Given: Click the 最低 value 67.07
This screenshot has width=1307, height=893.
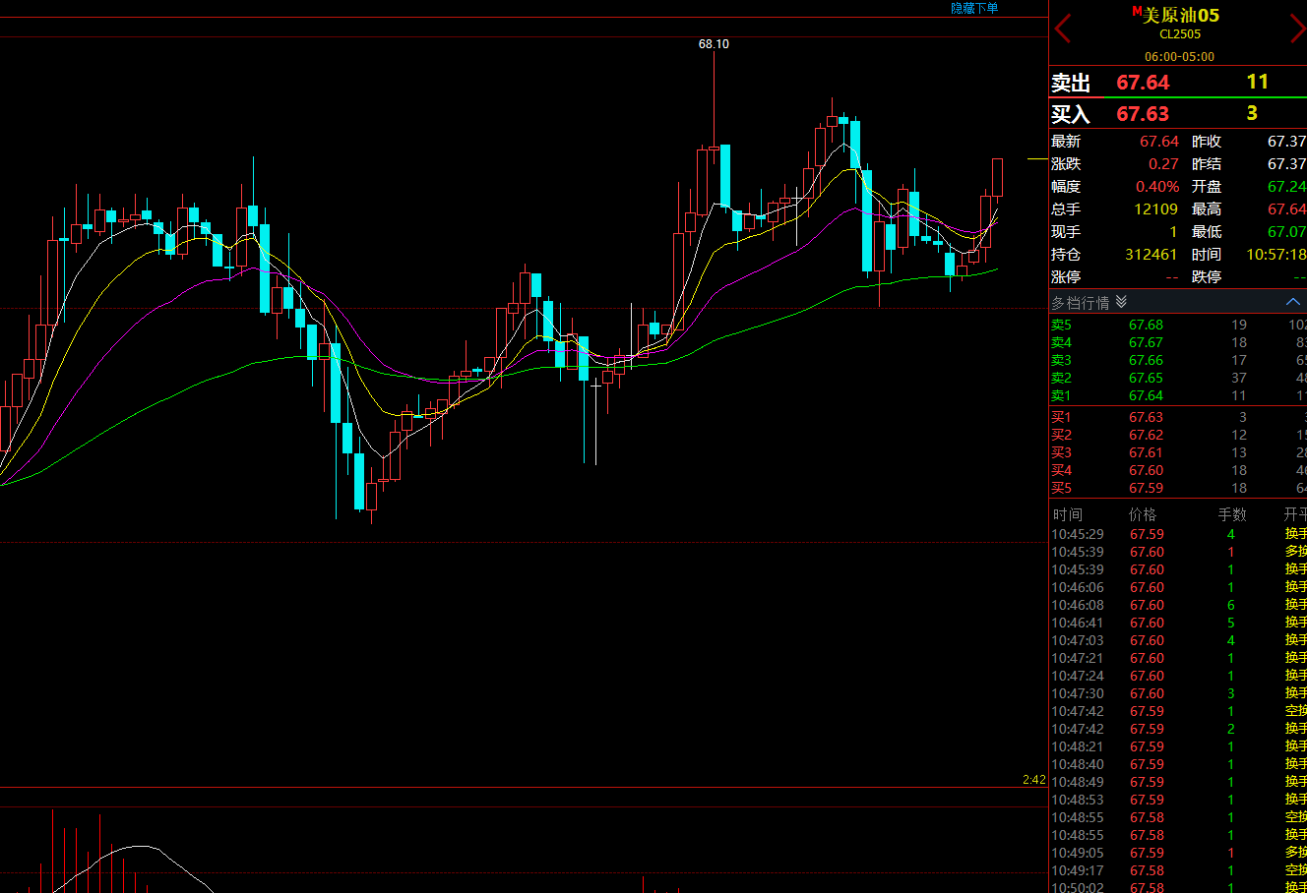Looking at the screenshot, I should click(x=1287, y=232).
